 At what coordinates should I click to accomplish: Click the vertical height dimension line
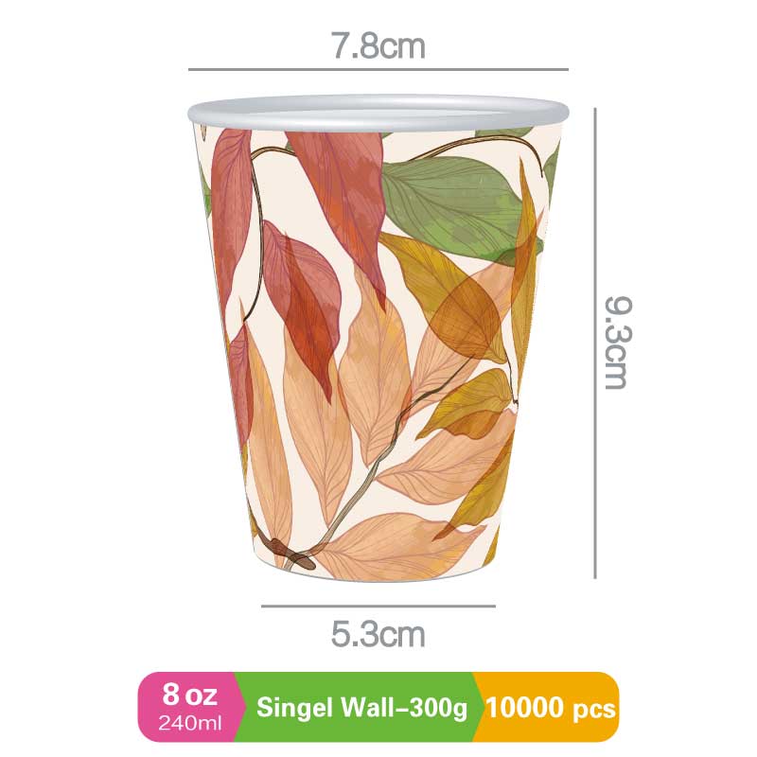point(595,343)
